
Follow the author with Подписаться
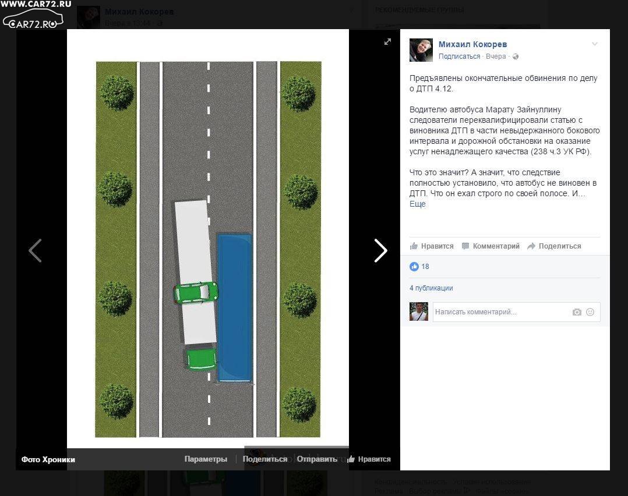(x=459, y=56)
